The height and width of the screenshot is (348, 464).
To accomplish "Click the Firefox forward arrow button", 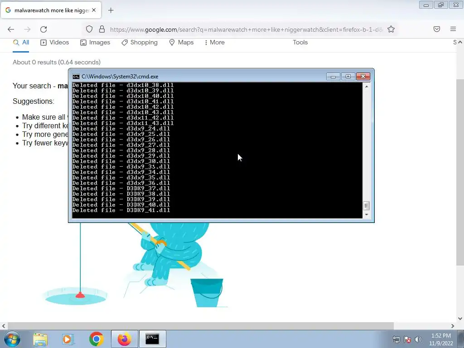I will click(x=27, y=29).
